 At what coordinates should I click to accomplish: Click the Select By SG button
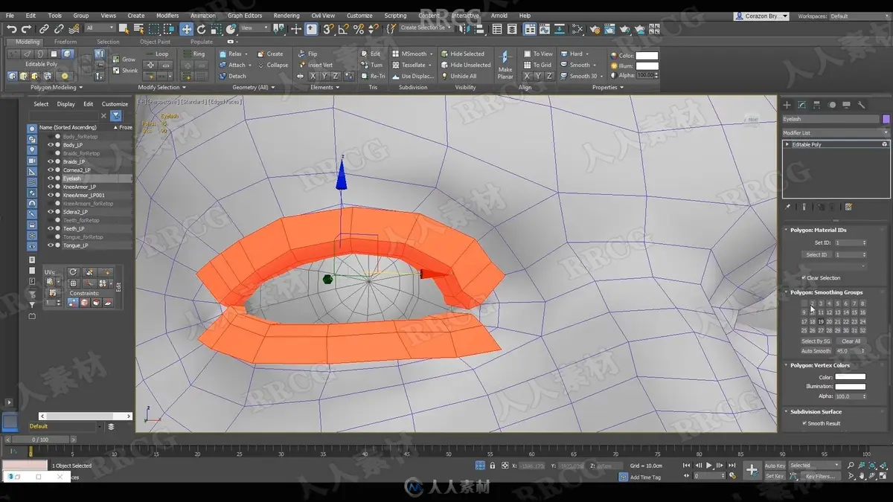(816, 341)
